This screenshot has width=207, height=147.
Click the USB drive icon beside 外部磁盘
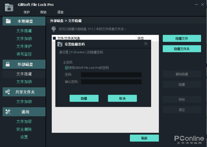coord(8,64)
